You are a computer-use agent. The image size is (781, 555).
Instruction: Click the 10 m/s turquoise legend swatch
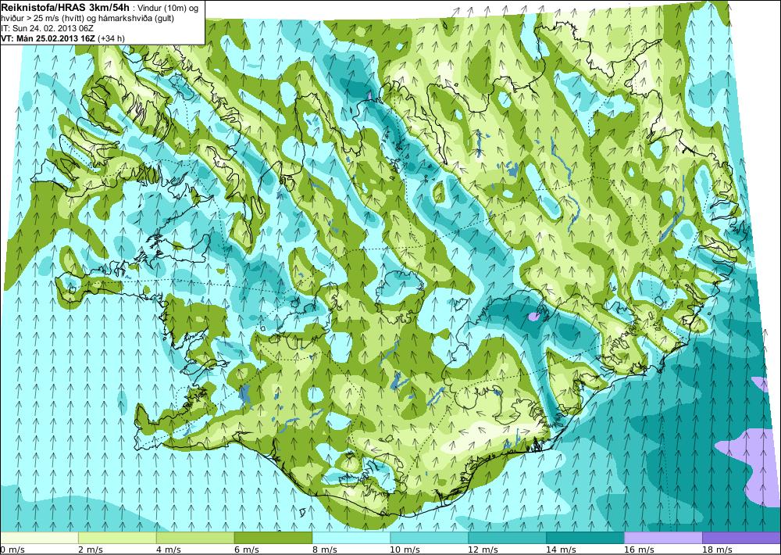coord(429,538)
